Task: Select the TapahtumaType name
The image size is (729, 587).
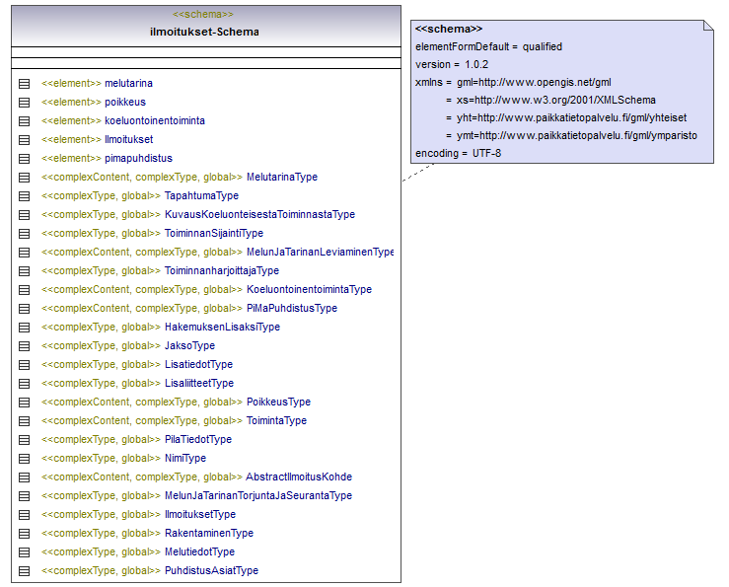Action: pos(202,195)
